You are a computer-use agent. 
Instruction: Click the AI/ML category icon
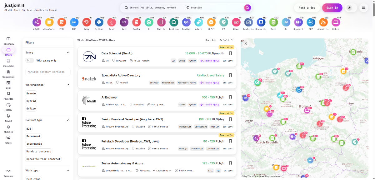37,22
